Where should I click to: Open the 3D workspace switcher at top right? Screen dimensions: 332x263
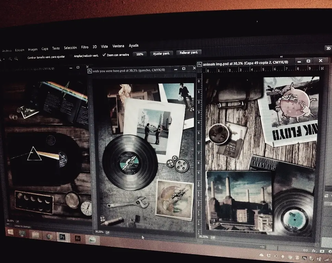pos(328,48)
